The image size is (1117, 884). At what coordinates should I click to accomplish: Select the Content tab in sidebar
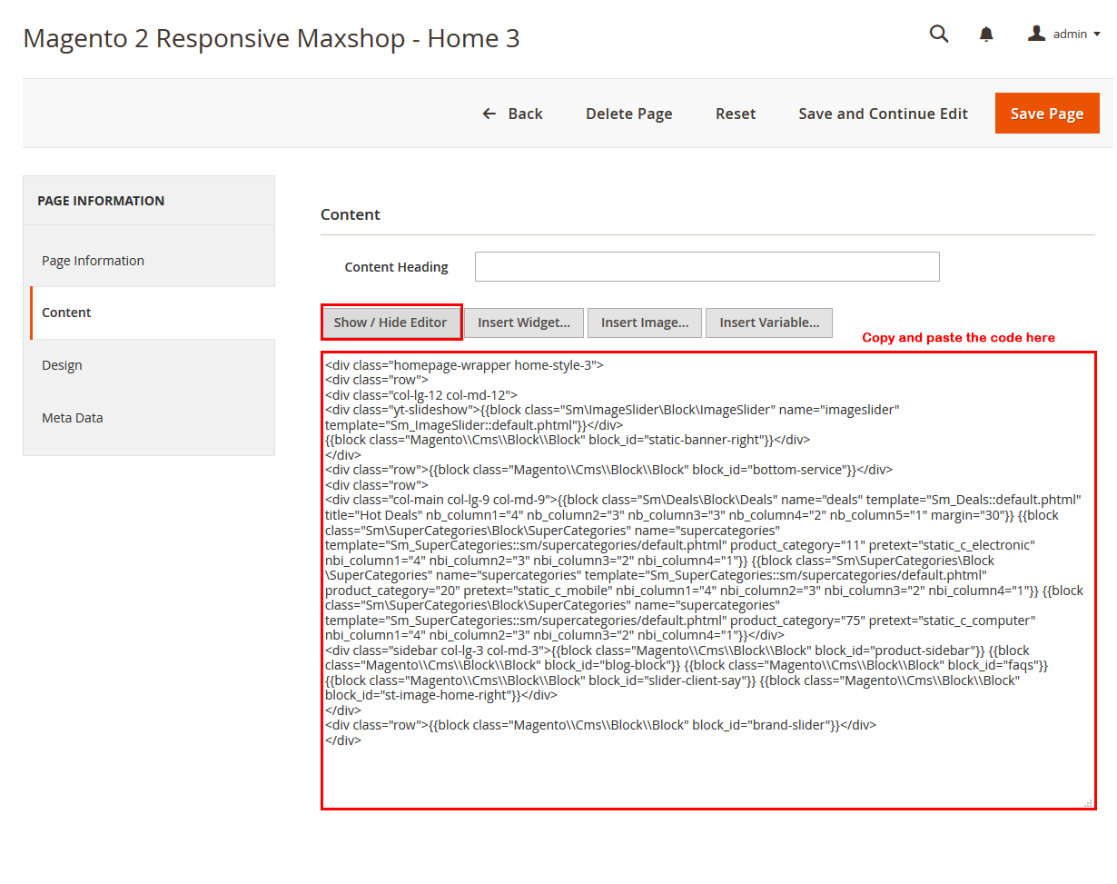(x=153, y=313)
